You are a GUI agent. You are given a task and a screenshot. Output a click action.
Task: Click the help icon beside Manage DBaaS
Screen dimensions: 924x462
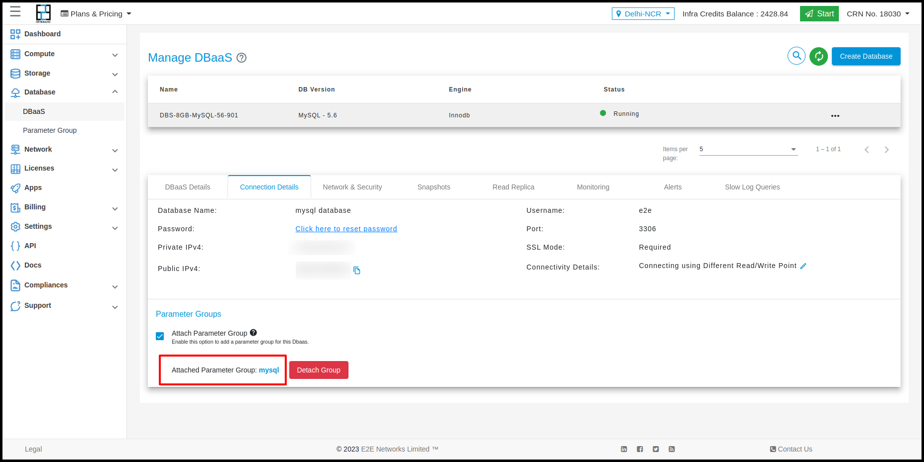click(241, 58)
